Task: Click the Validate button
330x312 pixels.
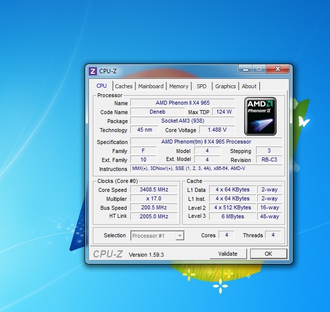Action: [x=228, y=254]
